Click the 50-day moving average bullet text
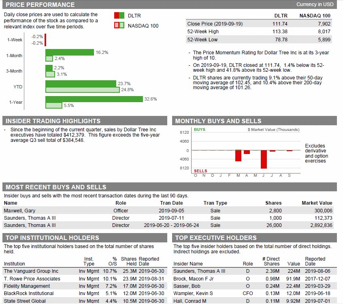This screenshot has height=304, width=343. pos(258,83)
